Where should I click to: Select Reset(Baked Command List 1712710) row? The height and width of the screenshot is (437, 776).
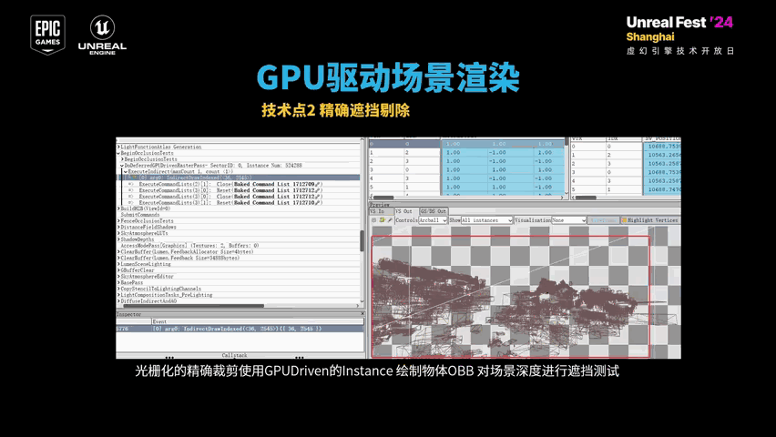(x=230, y=203)
